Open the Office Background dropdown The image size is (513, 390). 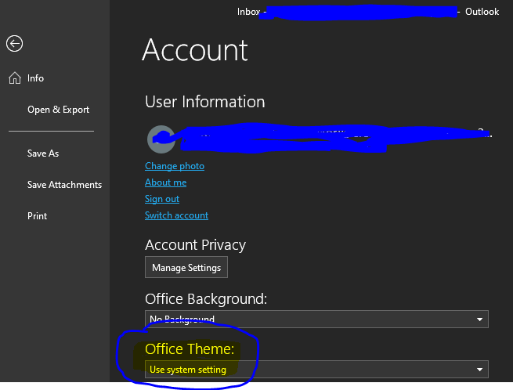tap(316, 319)
